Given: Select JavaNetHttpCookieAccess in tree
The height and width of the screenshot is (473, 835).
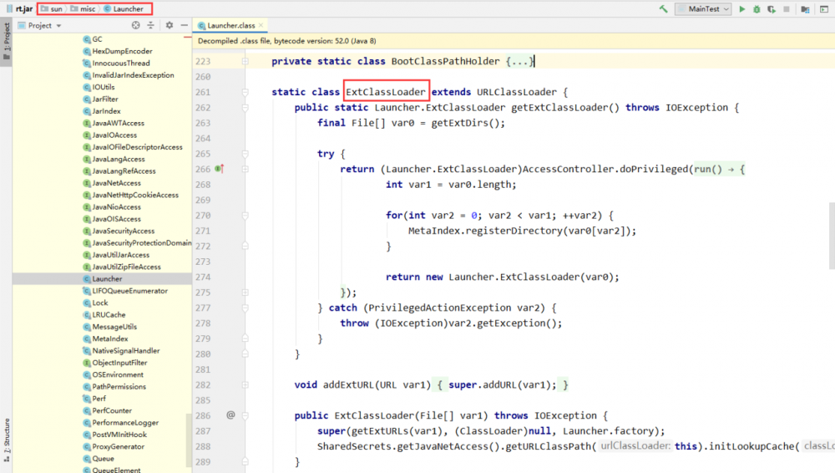Looking at the screenshot, I should [x=131, y=196].
